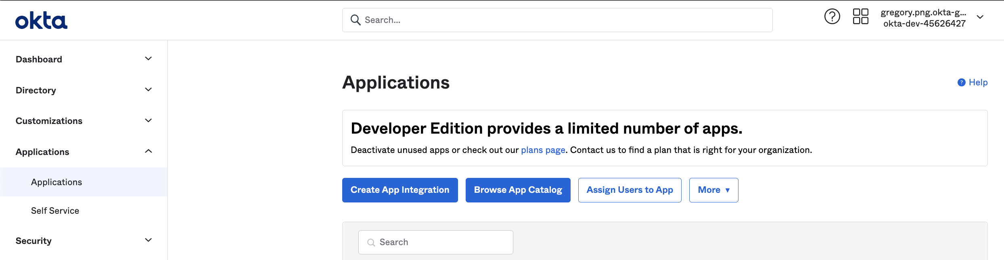1004x260 pixels.
Task: Click Create App Integration button
Action: [400, 190]
